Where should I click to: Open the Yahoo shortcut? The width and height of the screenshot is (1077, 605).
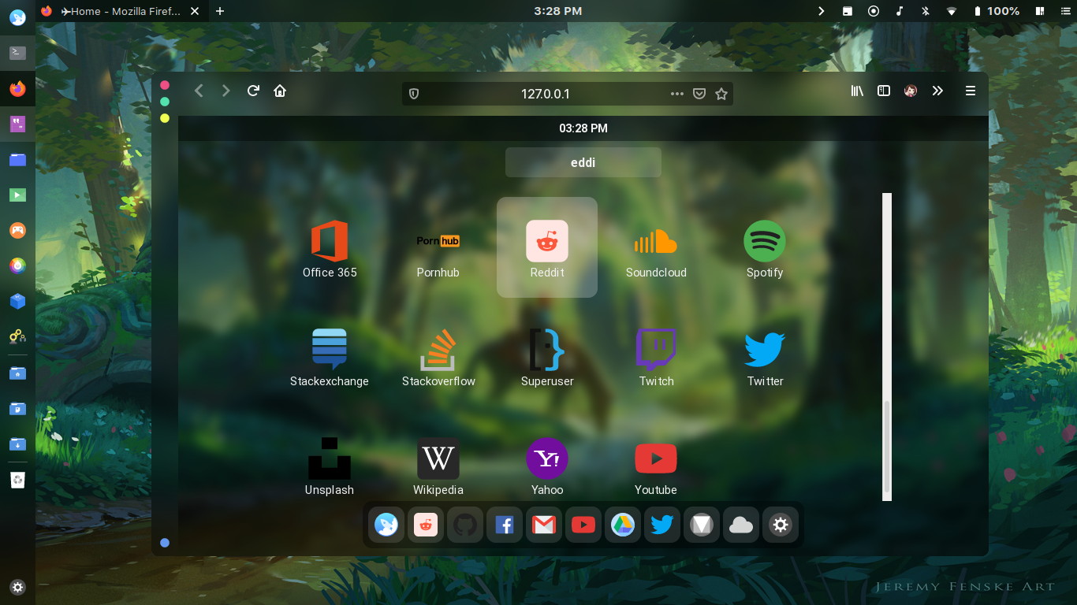(x=547, y=465)
